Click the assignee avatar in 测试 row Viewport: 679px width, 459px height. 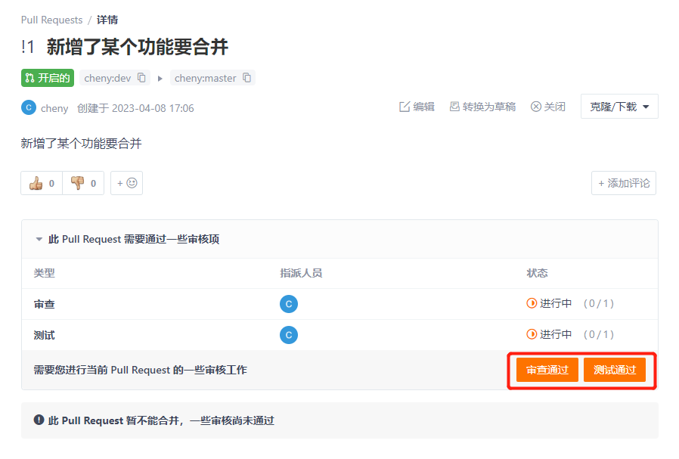click(289, 335)
